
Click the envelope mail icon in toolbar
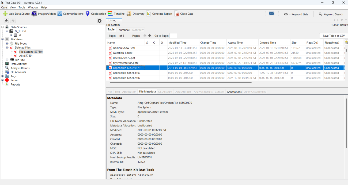coord(271,14)
